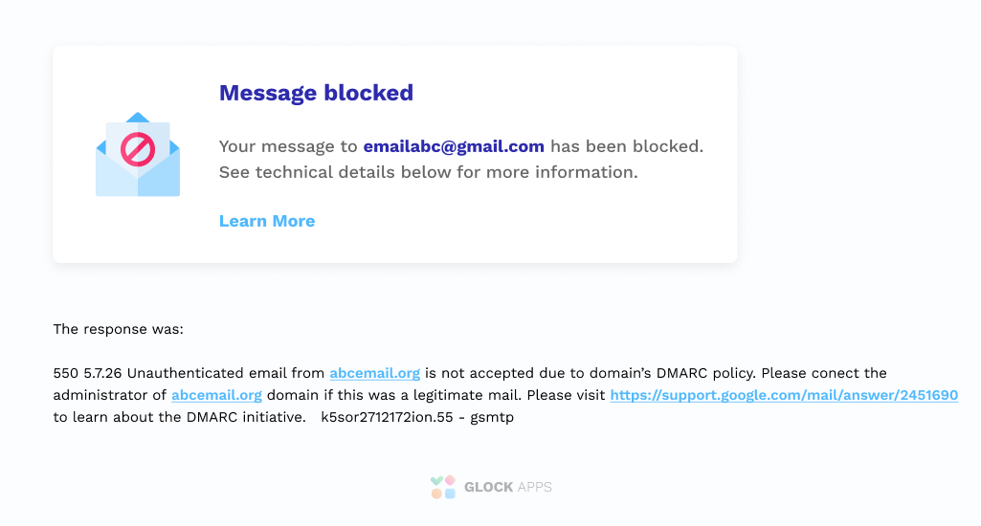Click the 'has been blocked.' text

626,146
